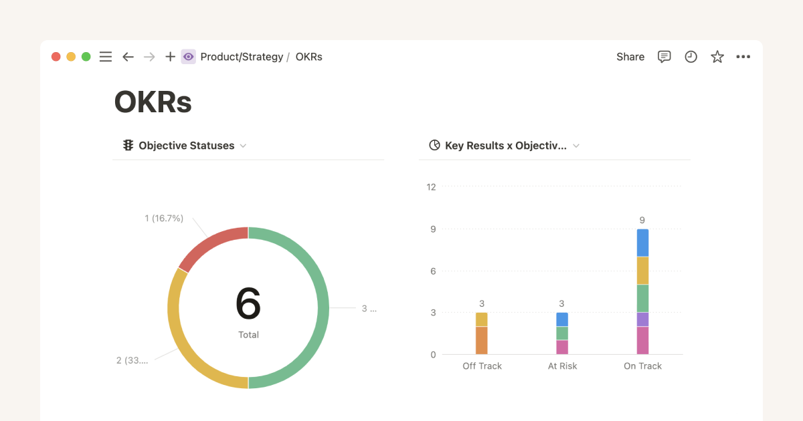Navigate back with the left arrow icon
Screen dimensions: 803x421
[128, 57]
